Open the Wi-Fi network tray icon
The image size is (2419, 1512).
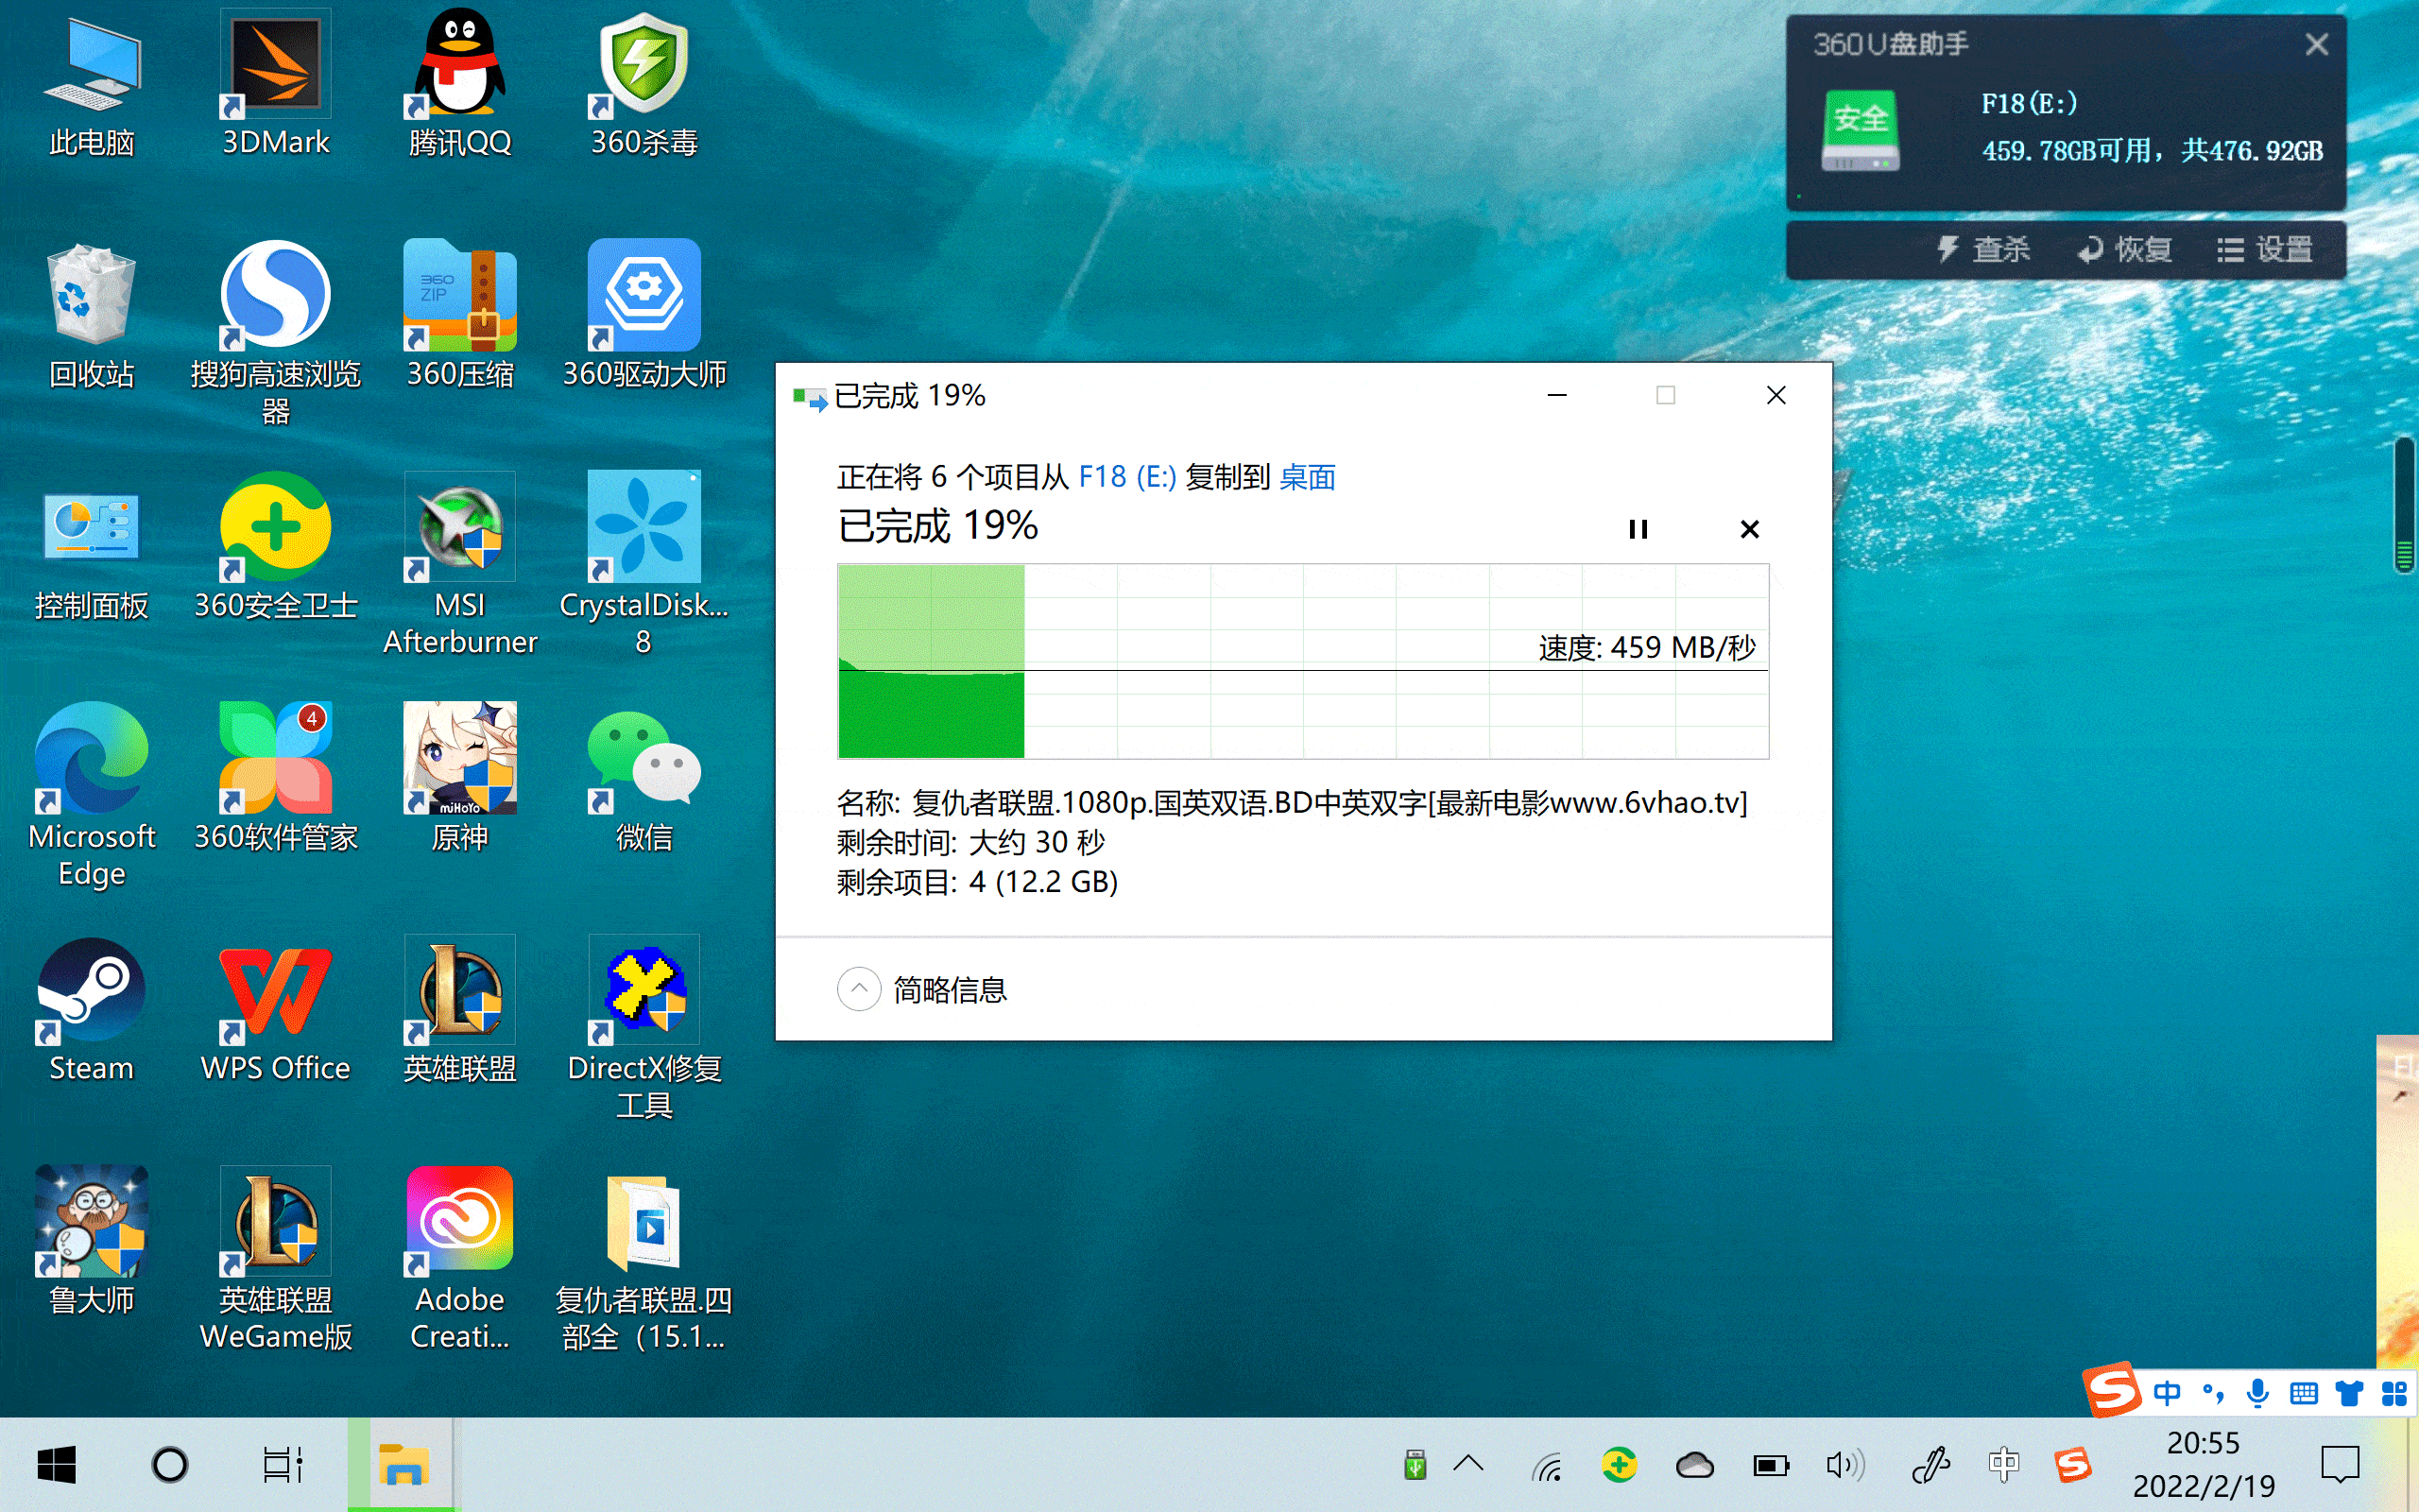pos(1546,1467)
